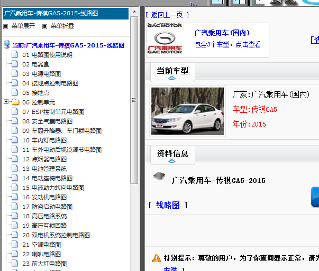Click the page icon for 16 发动机电路图
The height and width of the screenshot is (271, 319).
15,197
